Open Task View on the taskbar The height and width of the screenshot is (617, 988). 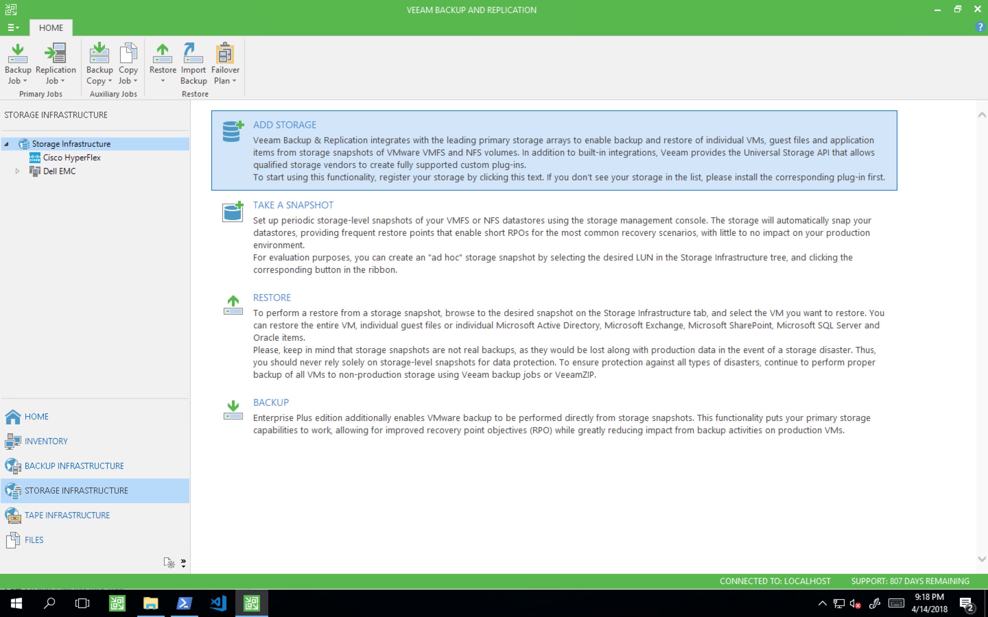[x=82, y=603]
